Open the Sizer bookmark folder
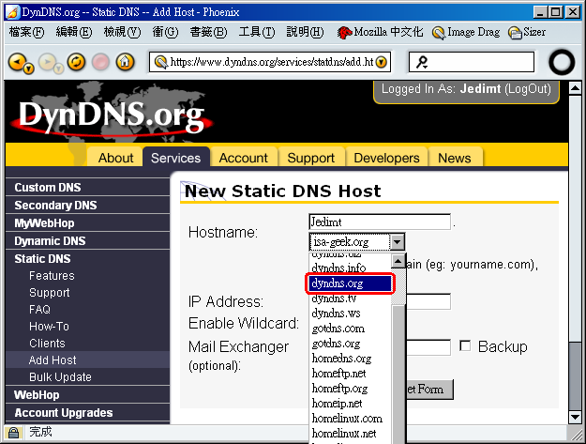 click(527, 33)
